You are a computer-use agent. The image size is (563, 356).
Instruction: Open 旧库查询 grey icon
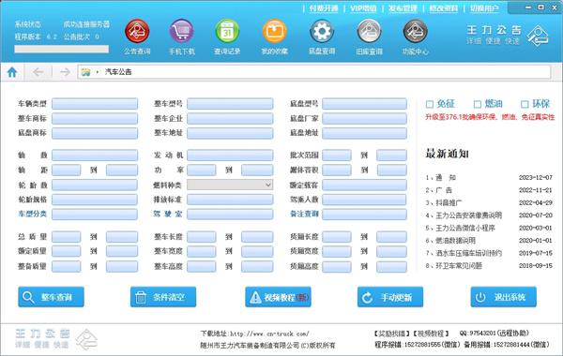(369, 31)
